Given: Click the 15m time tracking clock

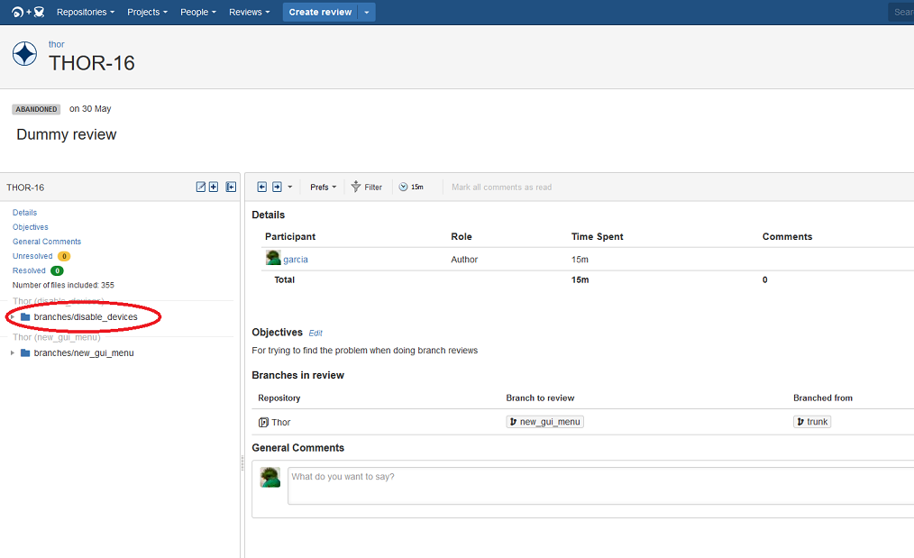Looking at the screenshot, I should (411, 188).
